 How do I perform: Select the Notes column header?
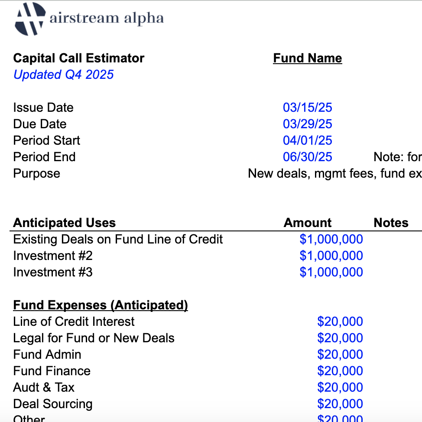tap(391, 223)
